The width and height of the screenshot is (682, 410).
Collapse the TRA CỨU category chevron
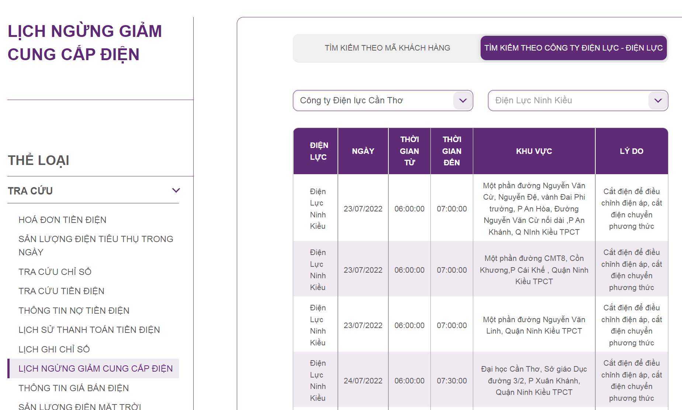[176, 190]
